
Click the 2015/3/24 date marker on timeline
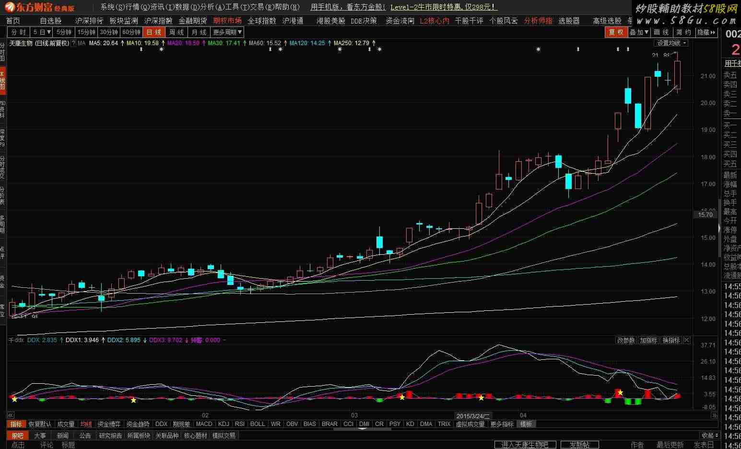click(x=474, y=416)
